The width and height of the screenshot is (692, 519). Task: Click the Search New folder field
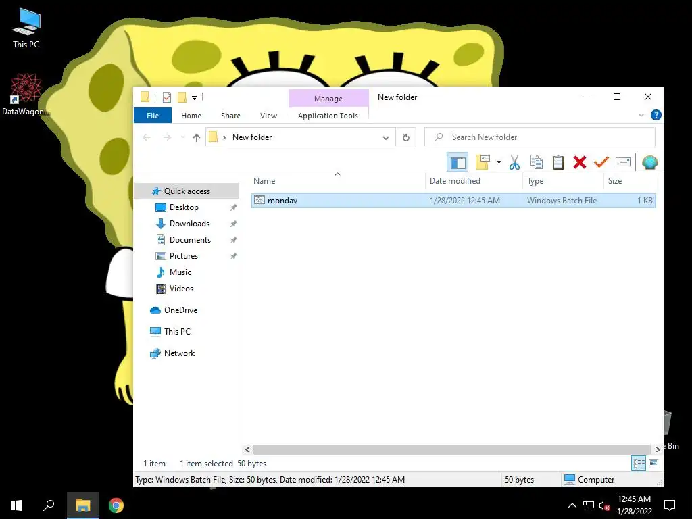(540, 137)
